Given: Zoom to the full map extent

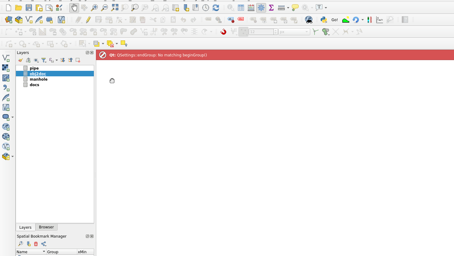Looking at the screenshot, I should (x=115, y=8).
